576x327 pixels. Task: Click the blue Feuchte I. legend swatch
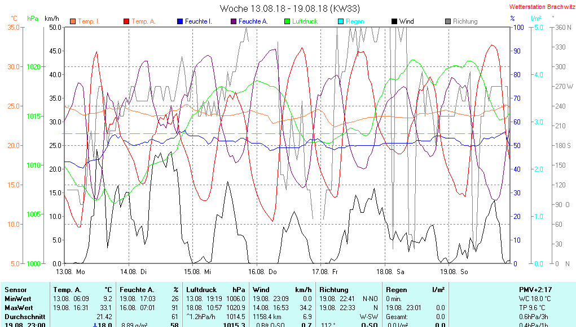pos(180,21)
